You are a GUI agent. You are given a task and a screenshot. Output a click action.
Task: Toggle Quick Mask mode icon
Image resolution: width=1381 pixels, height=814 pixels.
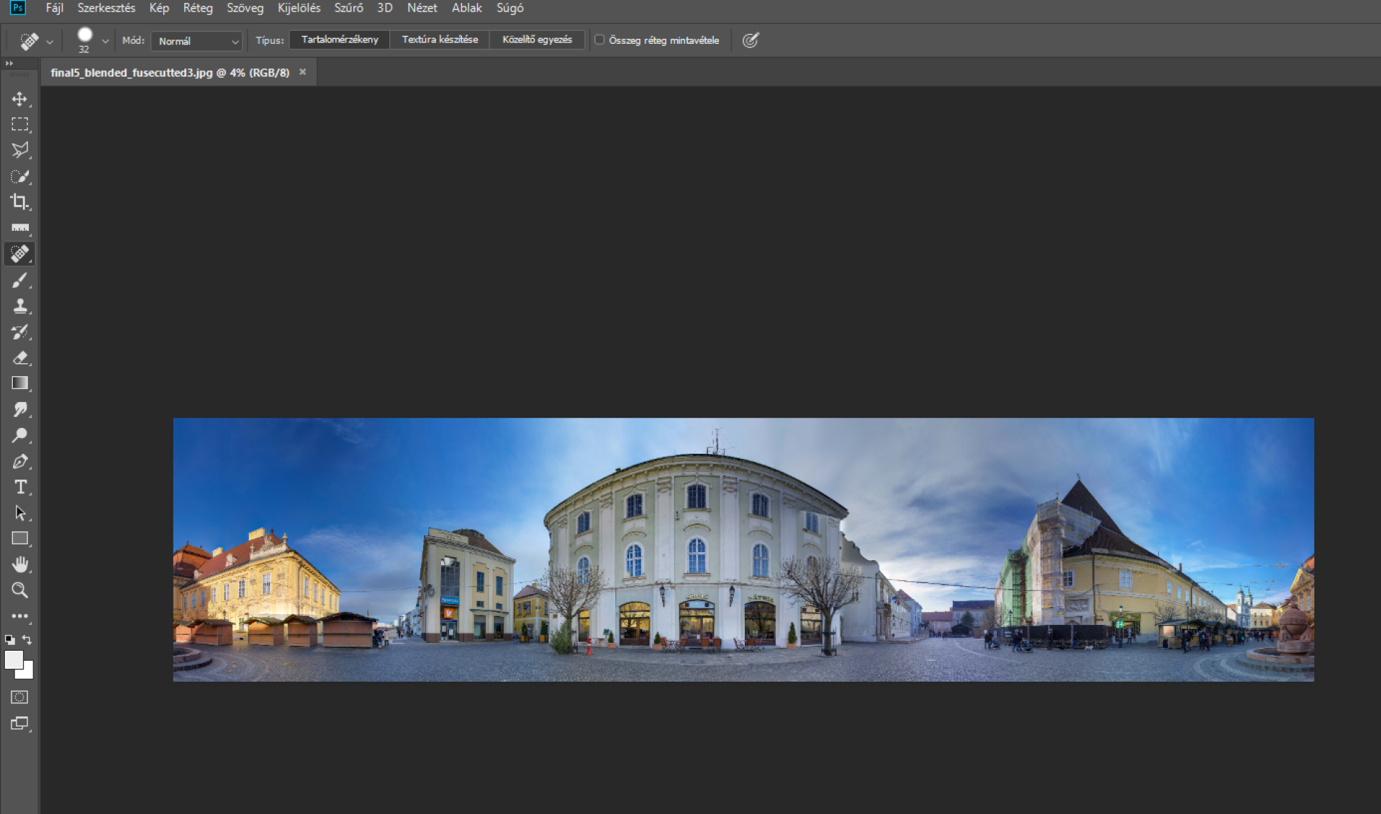19,697
